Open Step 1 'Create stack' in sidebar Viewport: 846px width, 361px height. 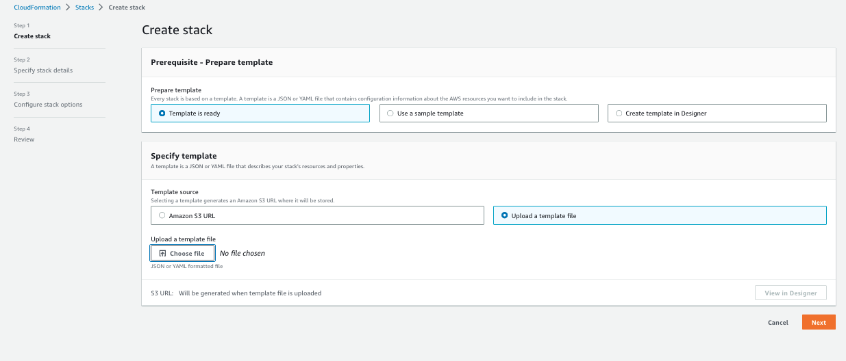(32, 36)
